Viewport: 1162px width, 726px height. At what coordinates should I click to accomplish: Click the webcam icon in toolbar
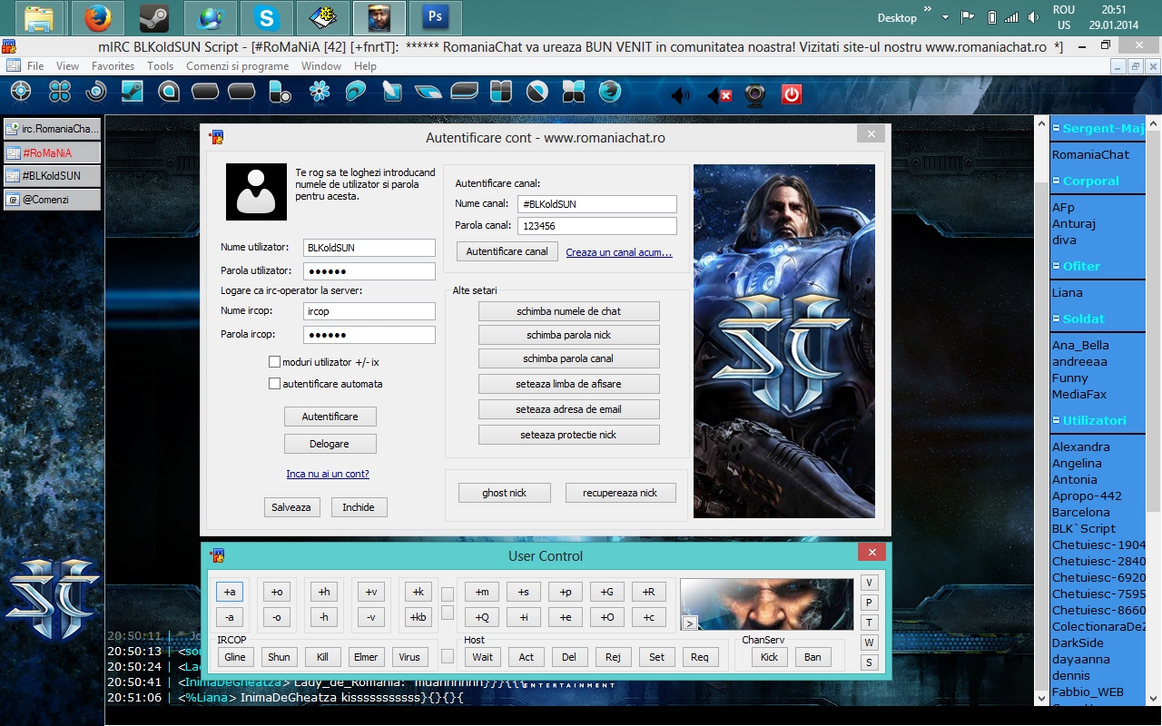click(x=755, y=93)
